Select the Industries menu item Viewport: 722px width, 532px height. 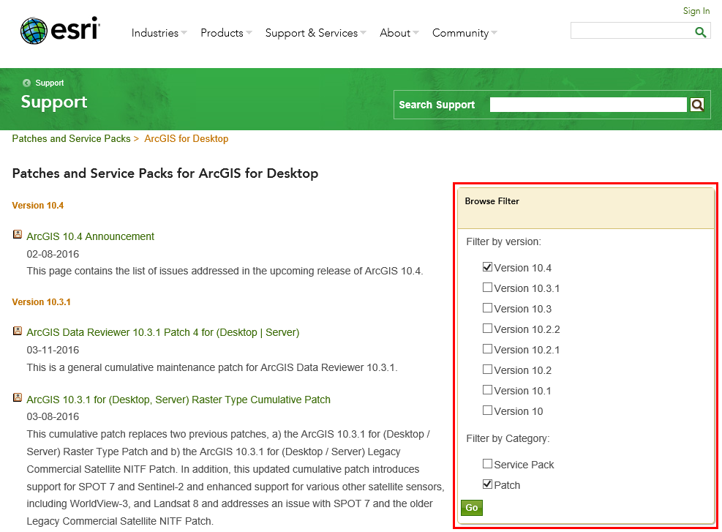point(154,33)
